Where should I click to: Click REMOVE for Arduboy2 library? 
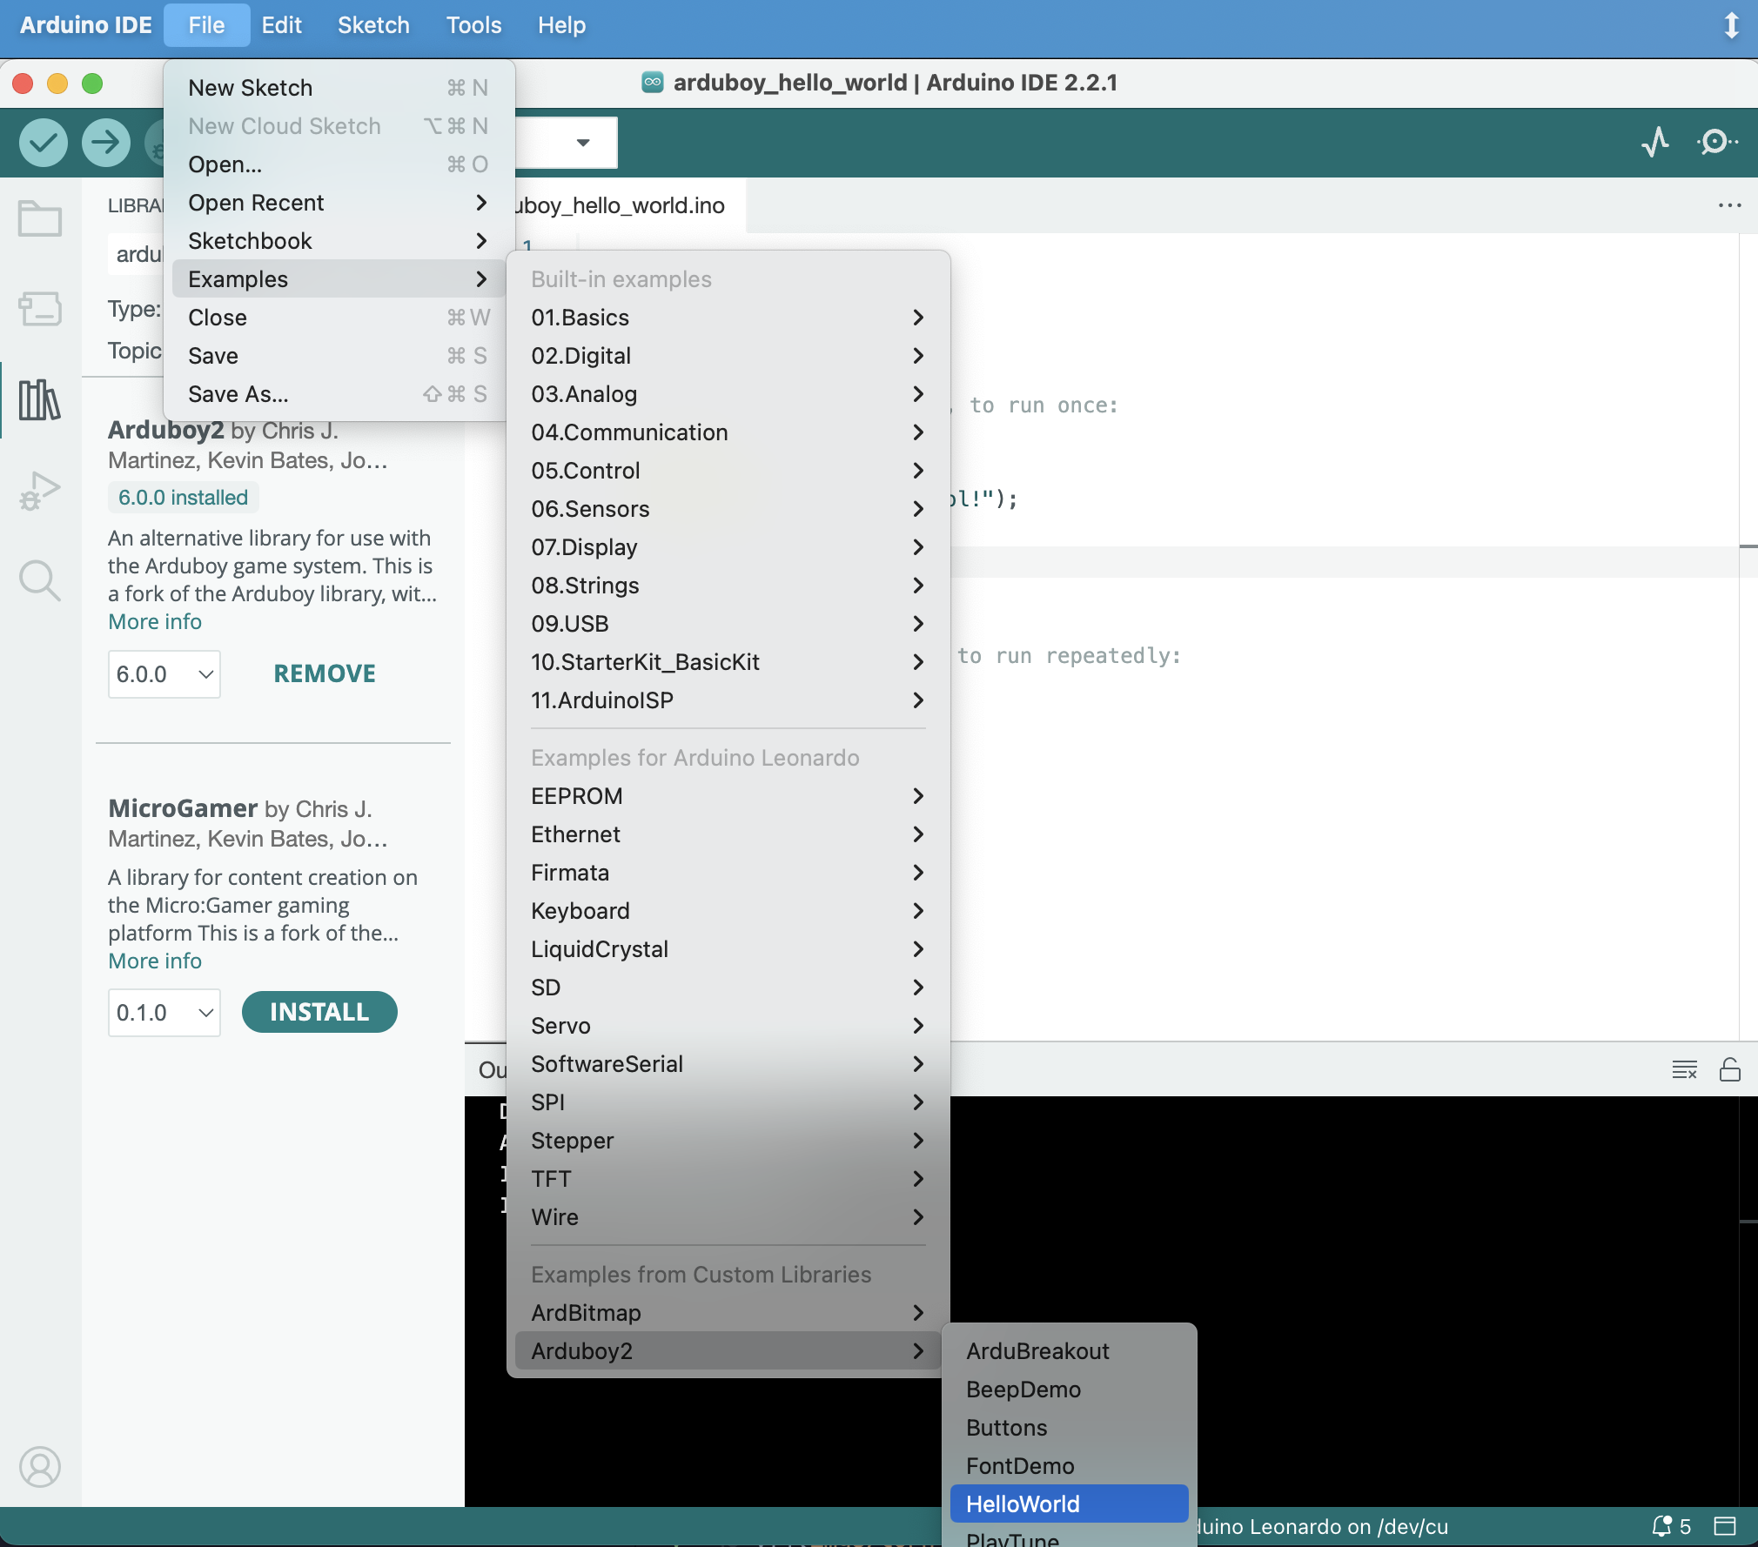pos(325,674)
